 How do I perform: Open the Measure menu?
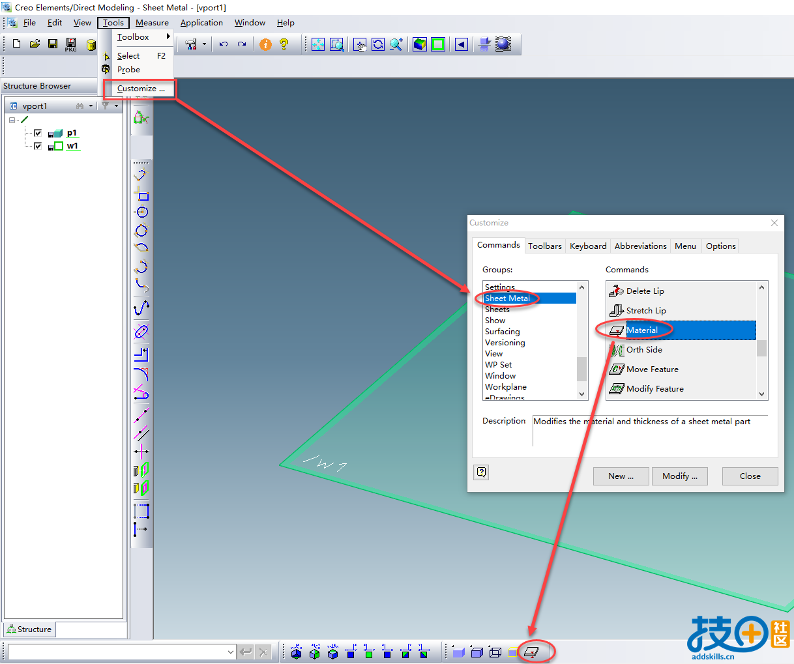point(152,23)
